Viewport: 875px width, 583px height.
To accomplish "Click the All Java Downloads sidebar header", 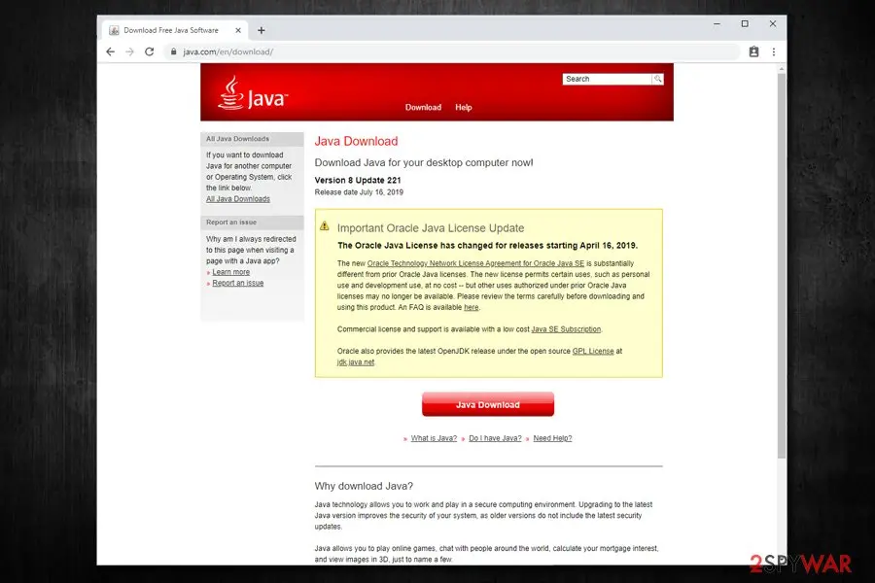I will pyautogui.click(x=252, y=139).
